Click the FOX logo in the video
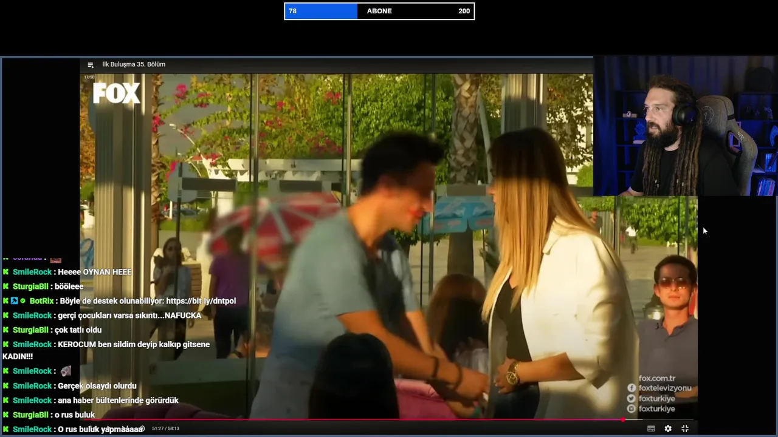 tap(116, 93)
